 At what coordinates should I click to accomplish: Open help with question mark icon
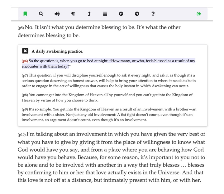click(x=153, y=14)
